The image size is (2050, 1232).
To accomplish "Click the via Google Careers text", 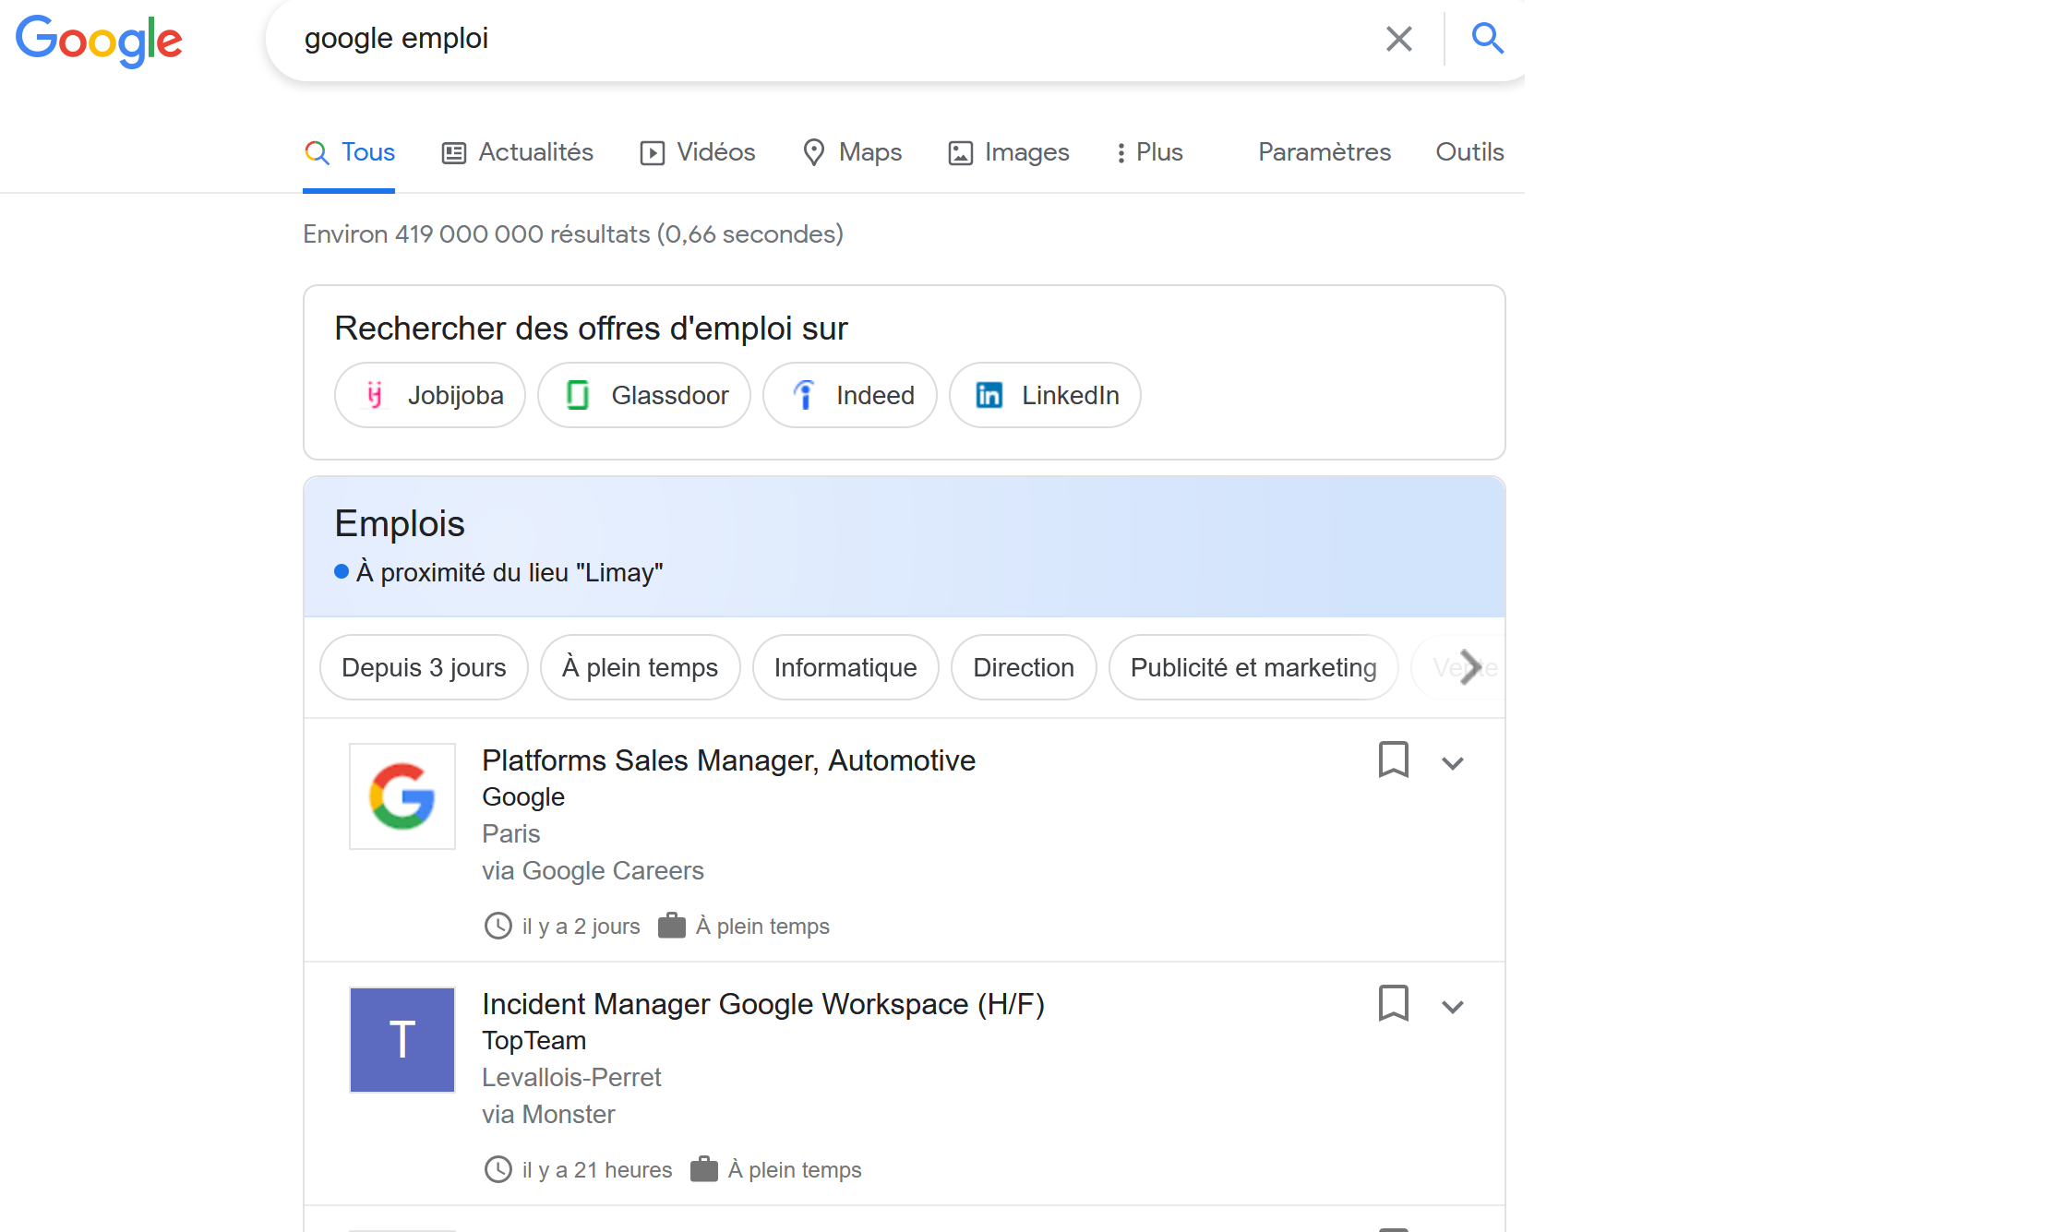I will [593, 870].
